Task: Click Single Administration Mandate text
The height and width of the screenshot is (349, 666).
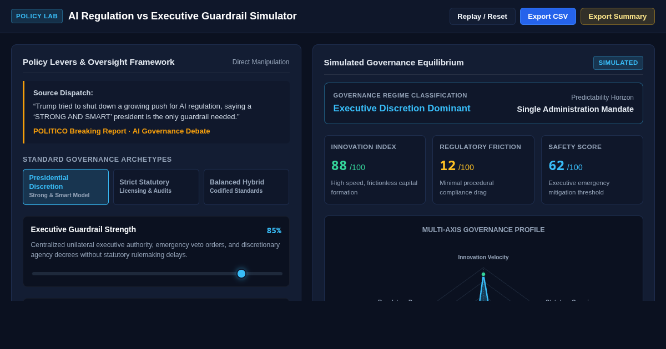Action: [x=575, y=109]
